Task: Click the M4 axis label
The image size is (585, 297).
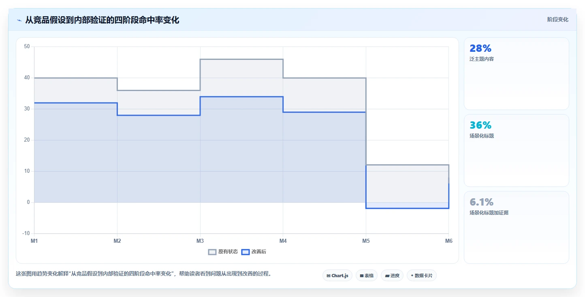Action: pos(283,241)
